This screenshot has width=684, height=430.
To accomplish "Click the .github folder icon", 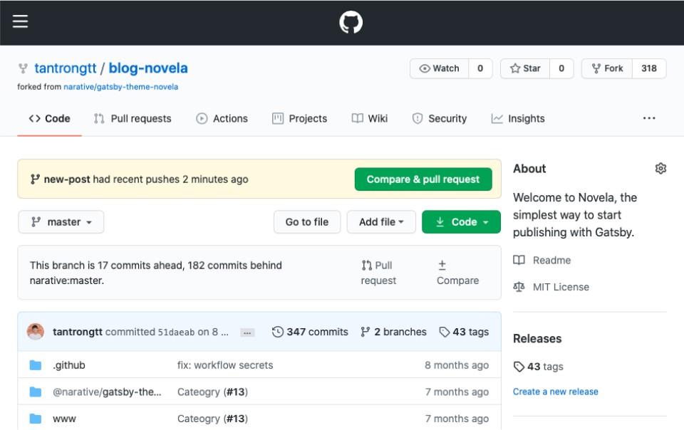I will 36,365.
